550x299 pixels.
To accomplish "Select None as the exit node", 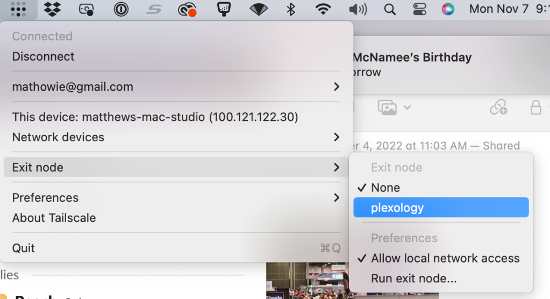I will (x=441, y=188).
